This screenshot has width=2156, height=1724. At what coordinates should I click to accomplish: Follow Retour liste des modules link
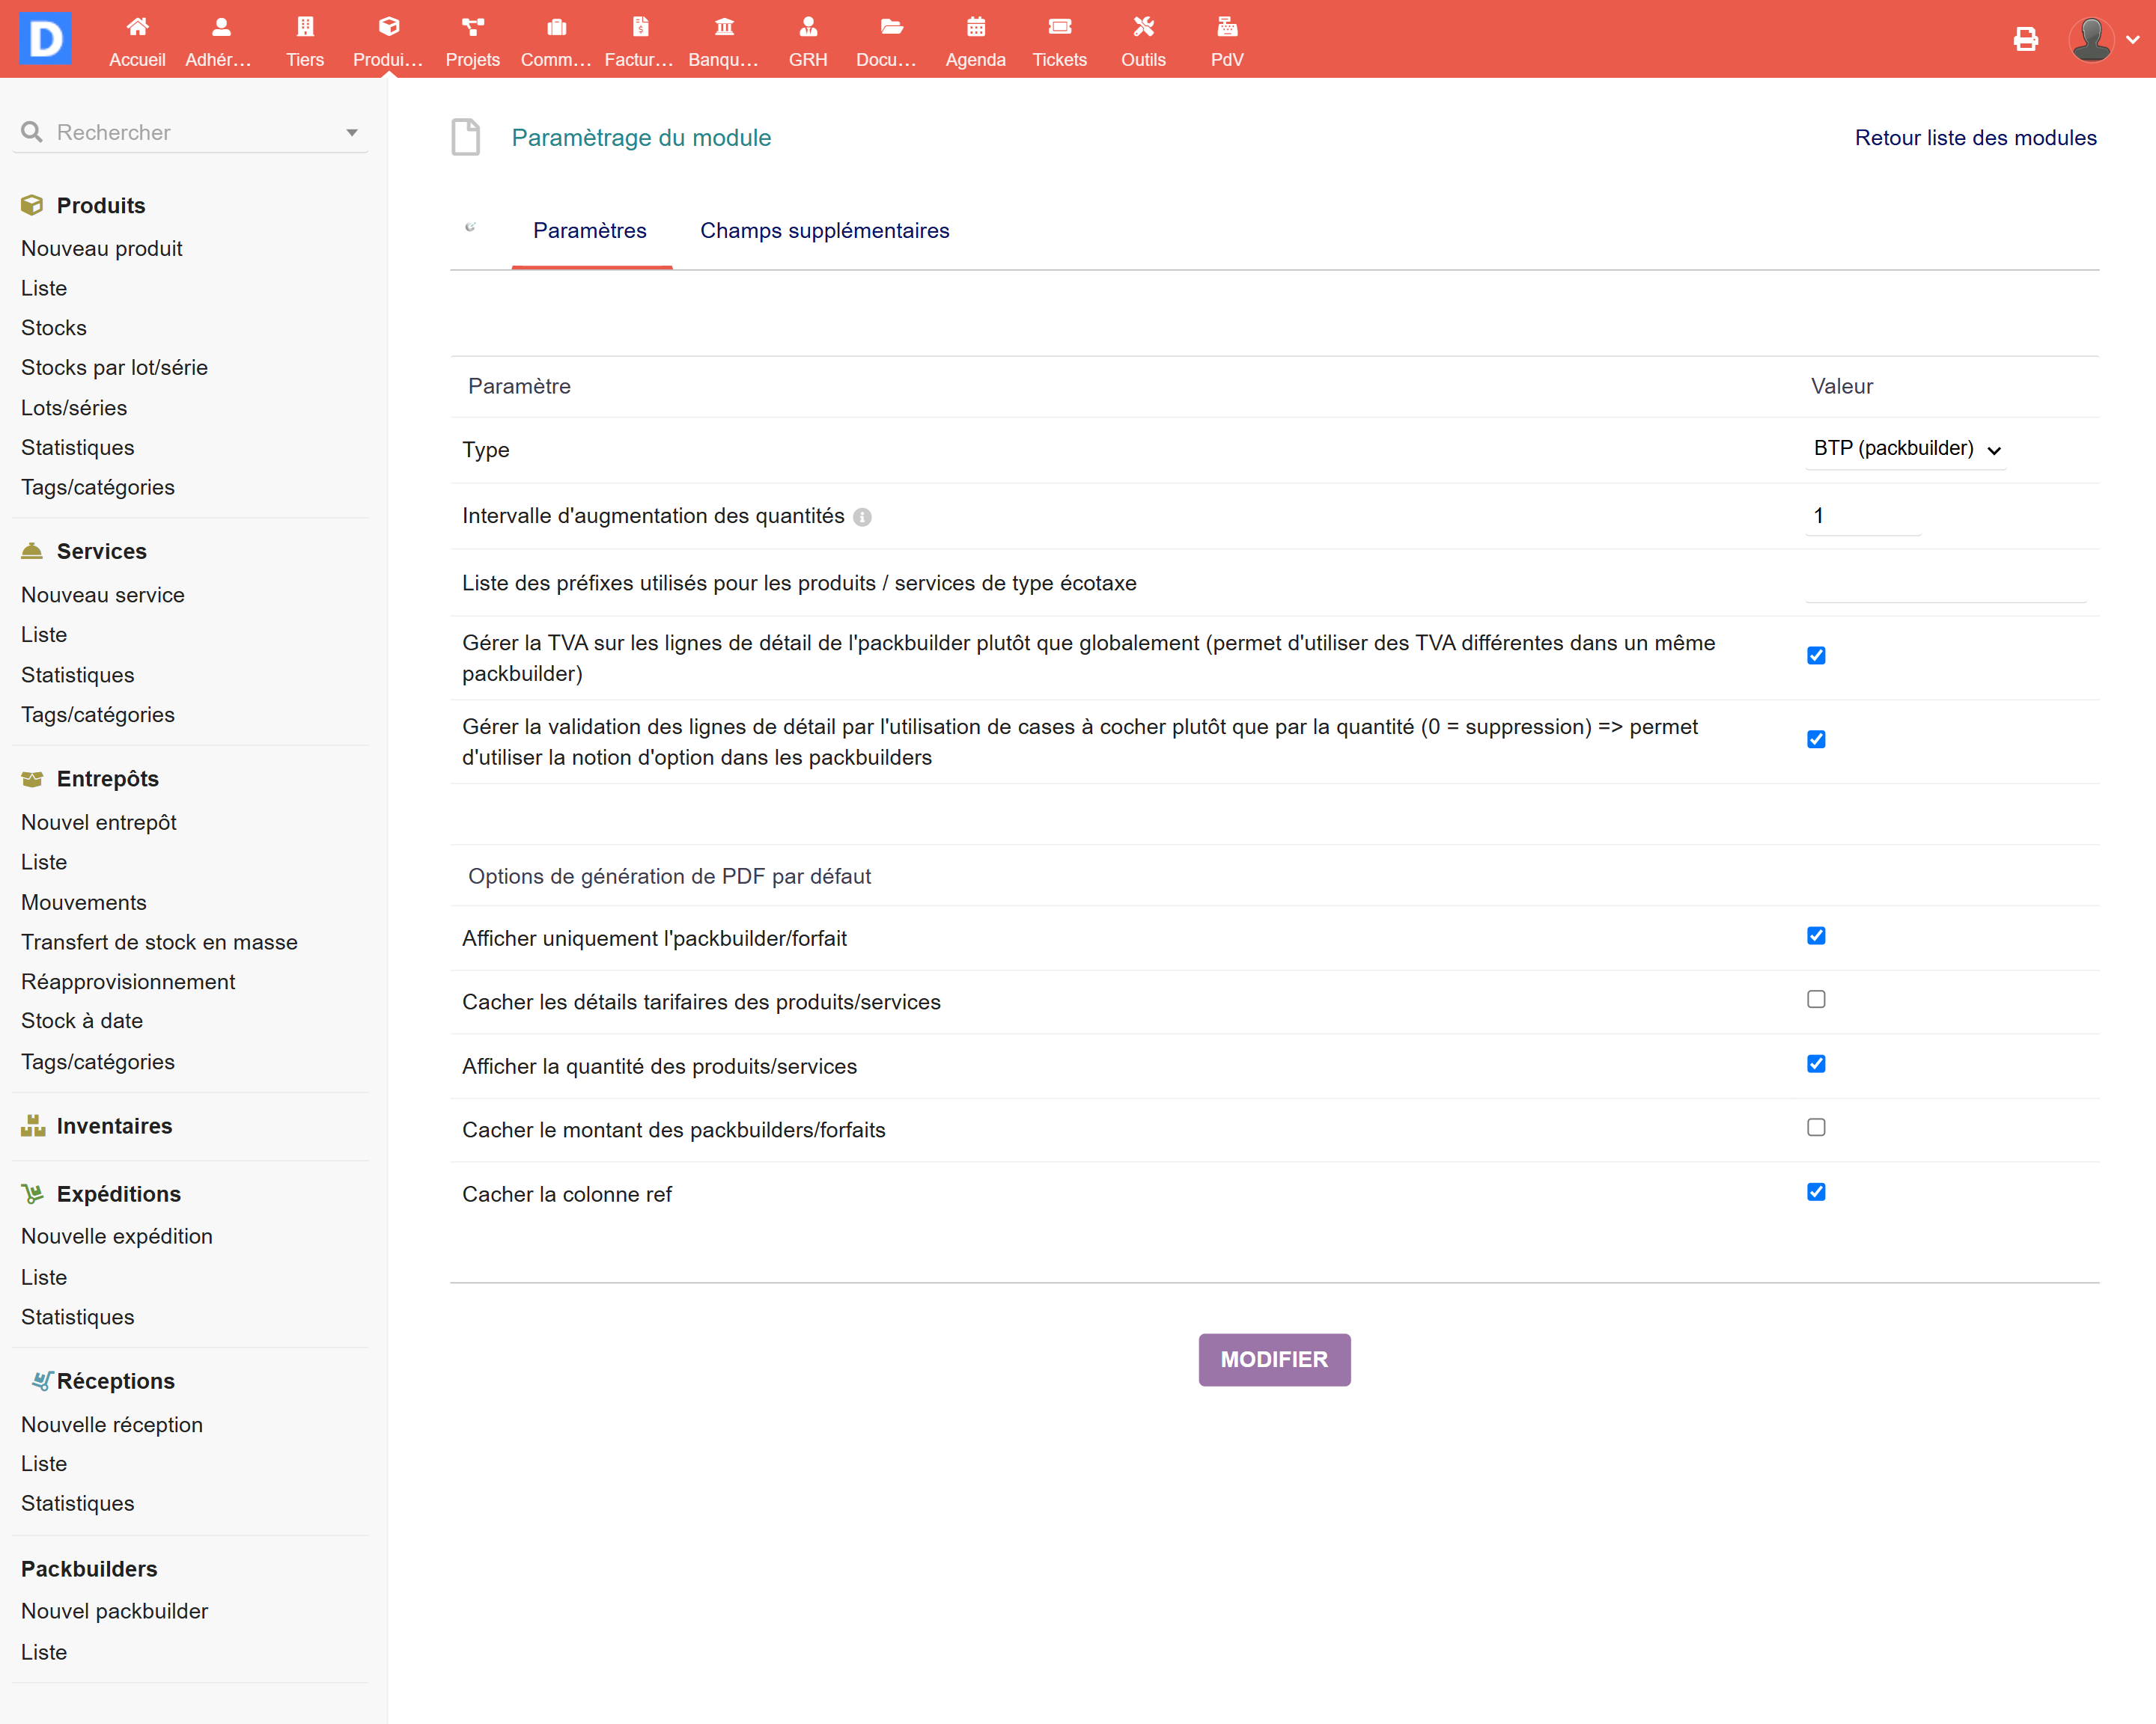[1975, 138]
